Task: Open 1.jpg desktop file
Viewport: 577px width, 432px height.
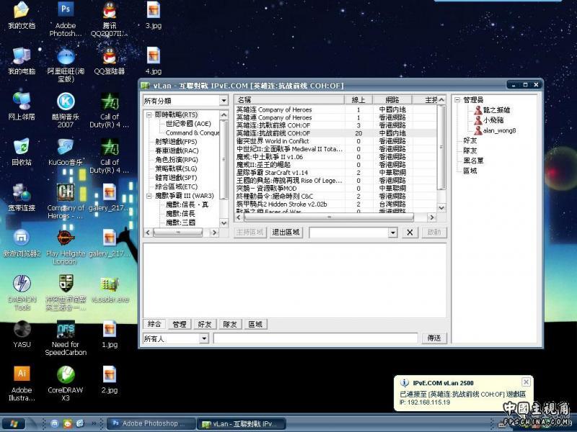Action: click(x=110, y=334)
